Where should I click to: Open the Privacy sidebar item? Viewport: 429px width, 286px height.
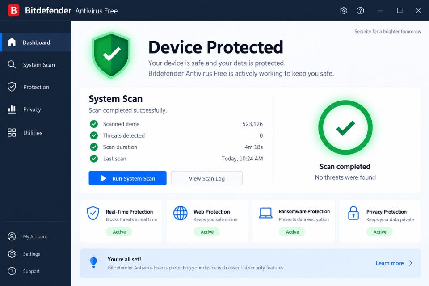[32, 109]
